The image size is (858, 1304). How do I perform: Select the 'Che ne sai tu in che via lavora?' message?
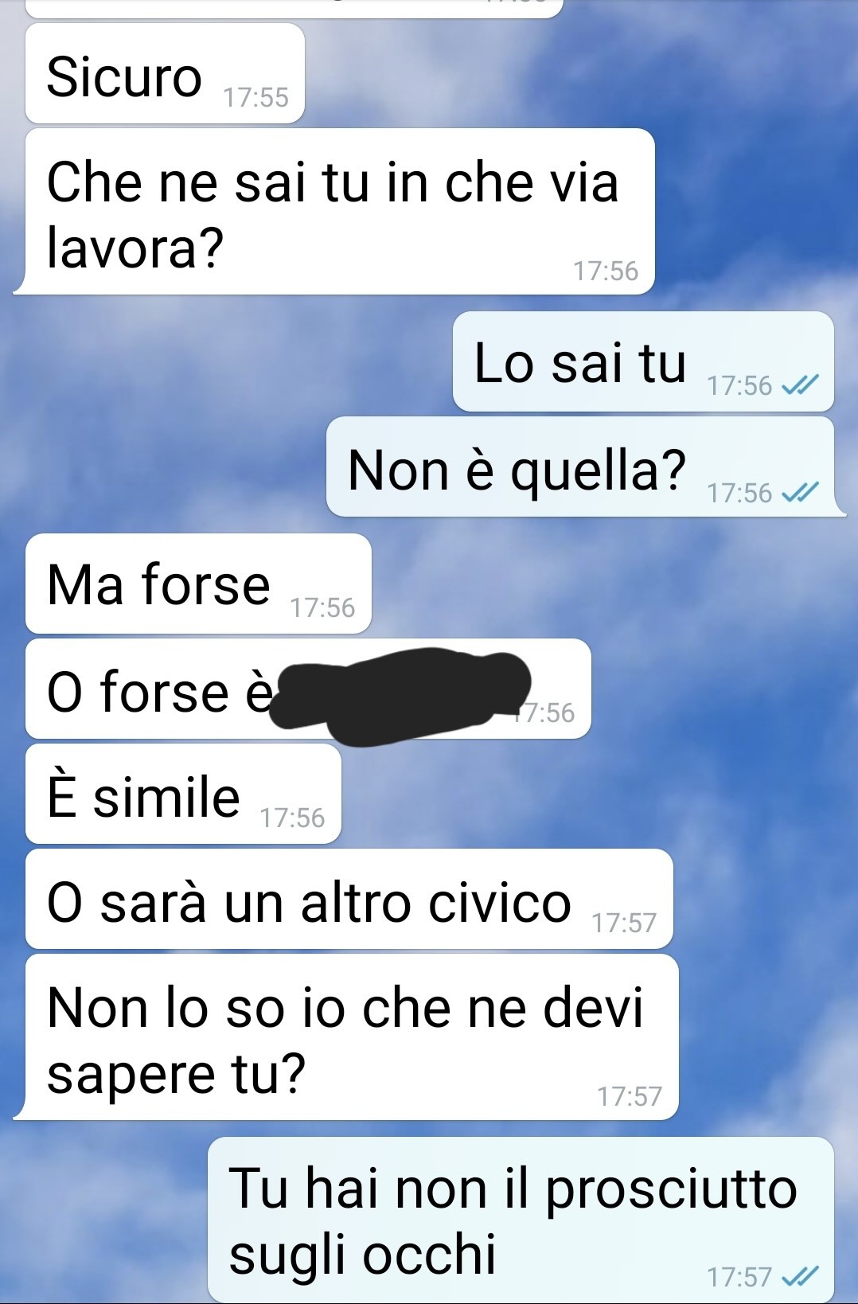click(x=334, y=211)
